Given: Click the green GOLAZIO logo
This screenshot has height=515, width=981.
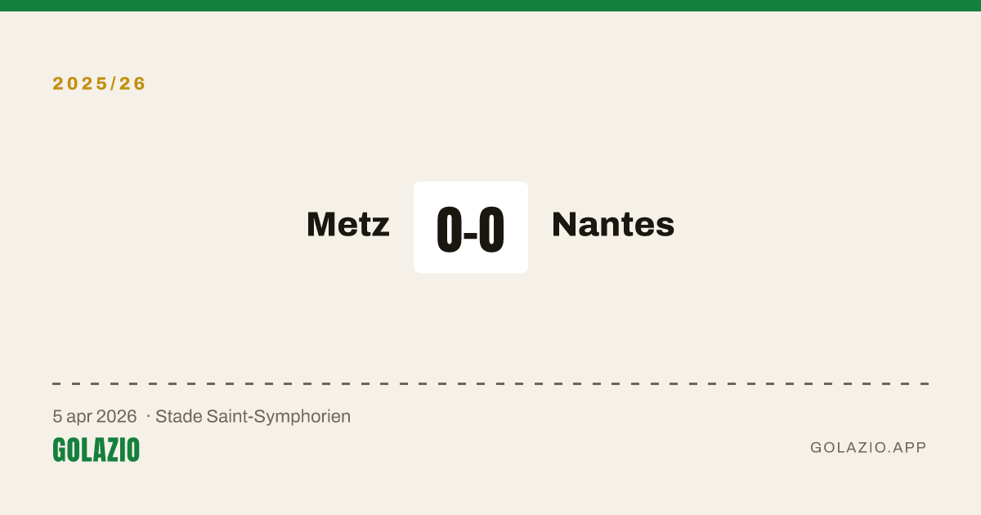Looking at the screenshot, I should [x=96, y=450].
